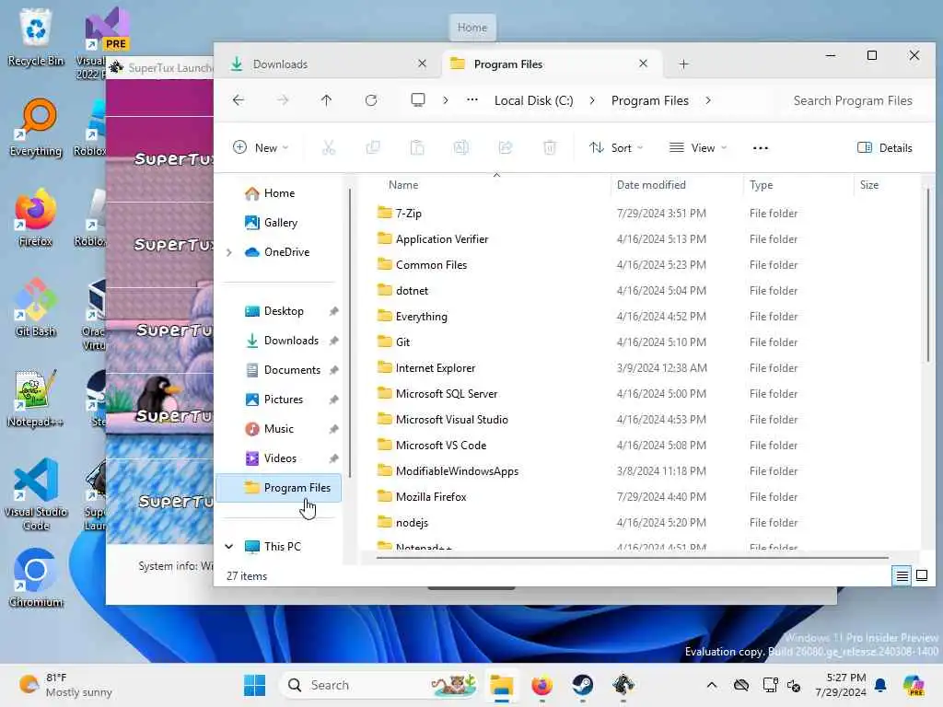Viewport: 943px width, 707px height.
Task: Sort by the Size column header
Action: [869, 185]
